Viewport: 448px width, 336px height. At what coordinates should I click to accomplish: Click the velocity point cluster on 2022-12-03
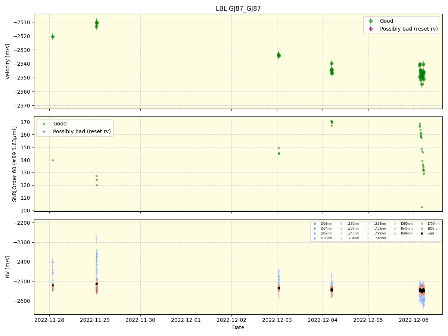coord(279,55)
